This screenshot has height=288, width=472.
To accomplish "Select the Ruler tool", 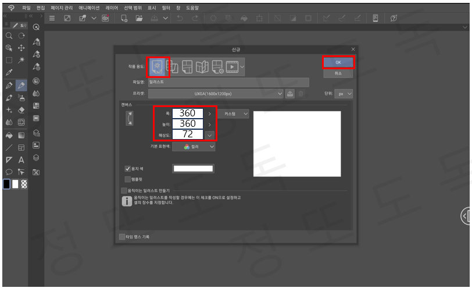I will [x=9, y=159].
